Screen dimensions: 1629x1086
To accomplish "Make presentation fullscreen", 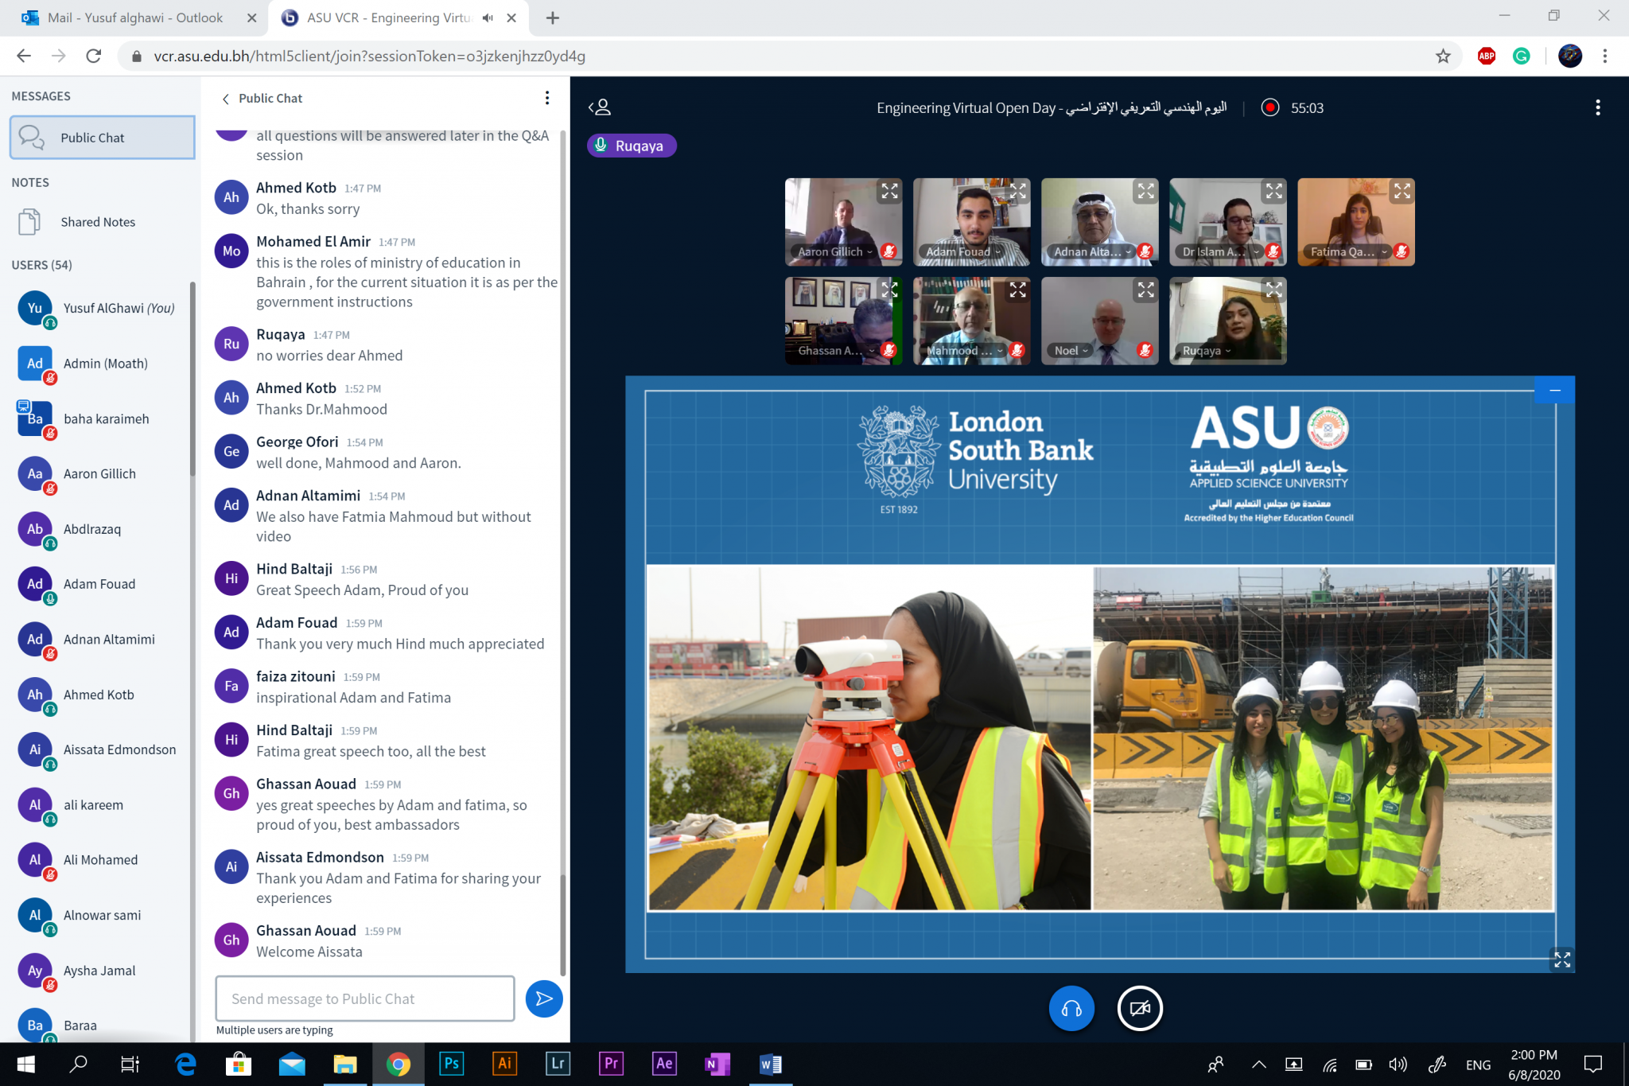I will coord(1562,959).
